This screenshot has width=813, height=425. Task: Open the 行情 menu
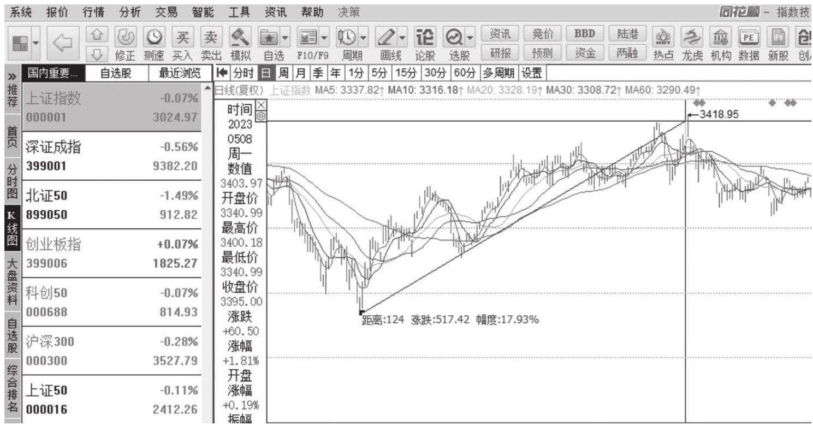click(94, 11)
